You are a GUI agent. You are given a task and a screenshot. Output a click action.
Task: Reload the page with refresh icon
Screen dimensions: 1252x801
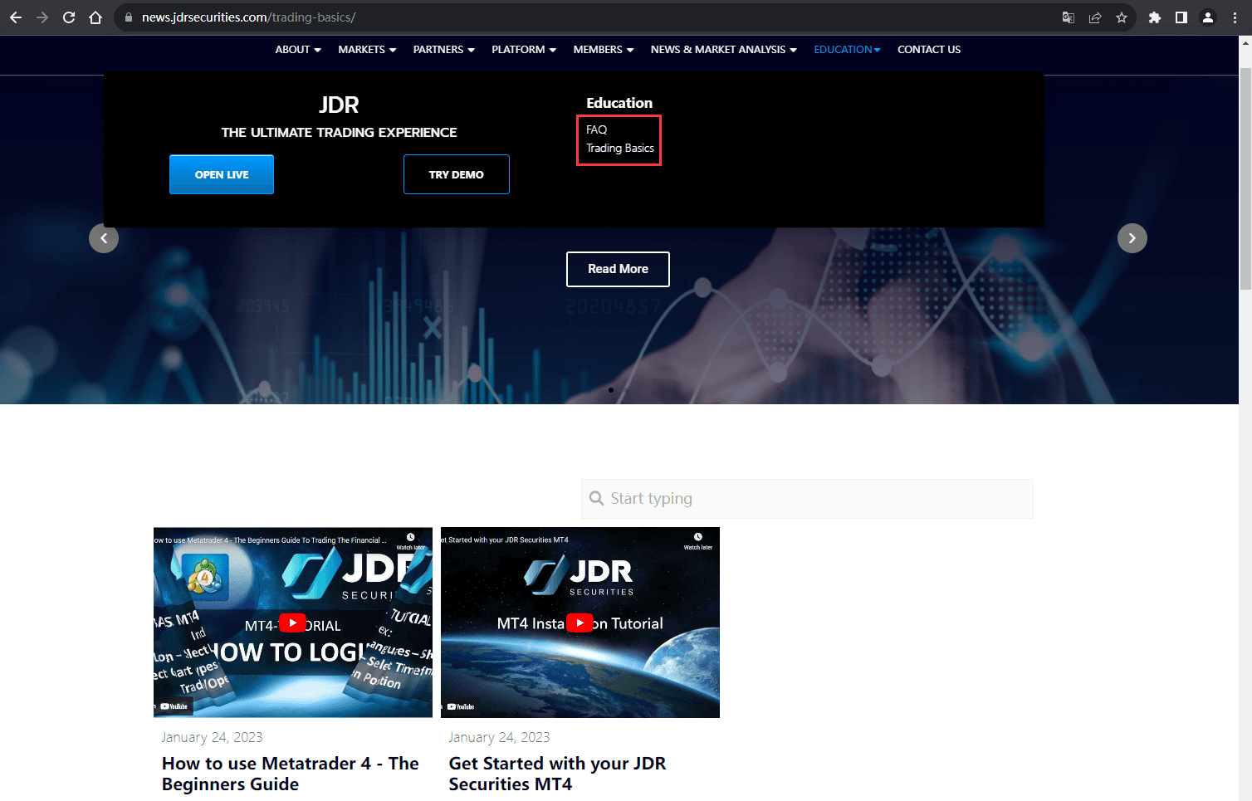click(69, 17)
